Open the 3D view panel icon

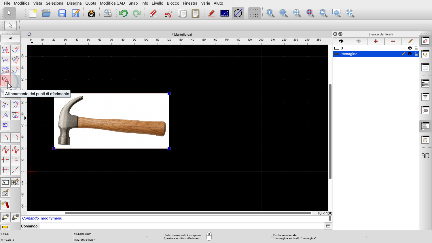click(425, 156)
